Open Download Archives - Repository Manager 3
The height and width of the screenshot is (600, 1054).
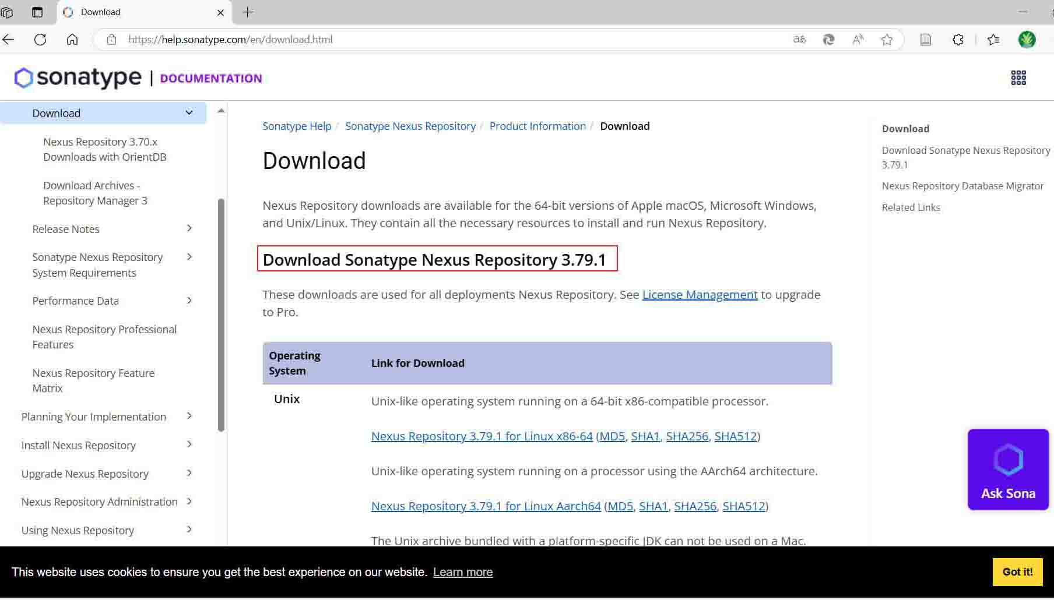click(95, 193)
